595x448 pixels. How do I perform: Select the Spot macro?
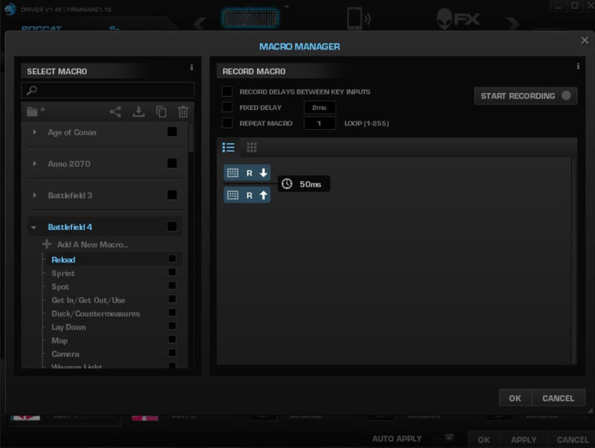pyautogui.click(x=60, y=287)
